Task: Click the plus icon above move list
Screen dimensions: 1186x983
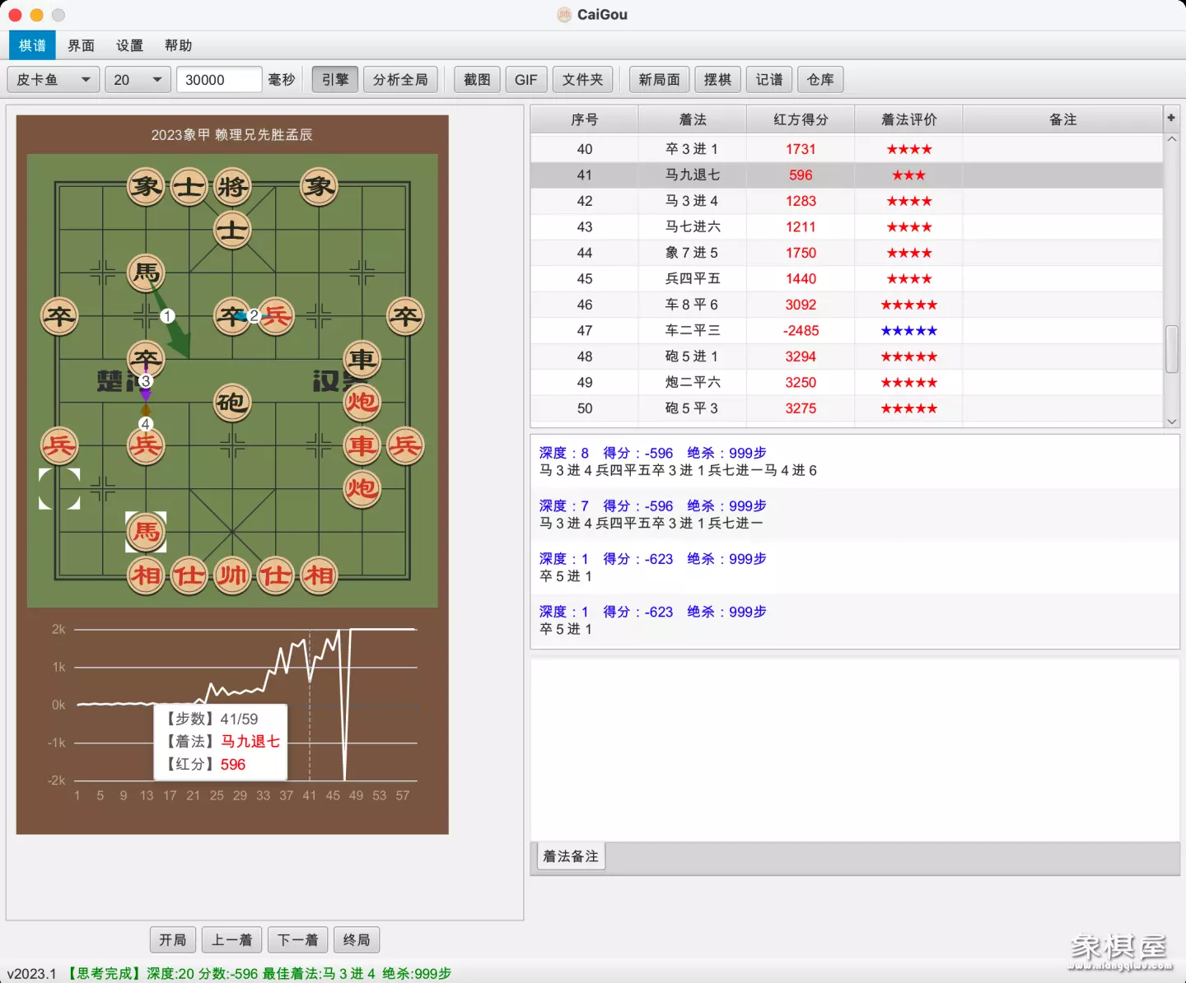Action: coord(1171,119)
